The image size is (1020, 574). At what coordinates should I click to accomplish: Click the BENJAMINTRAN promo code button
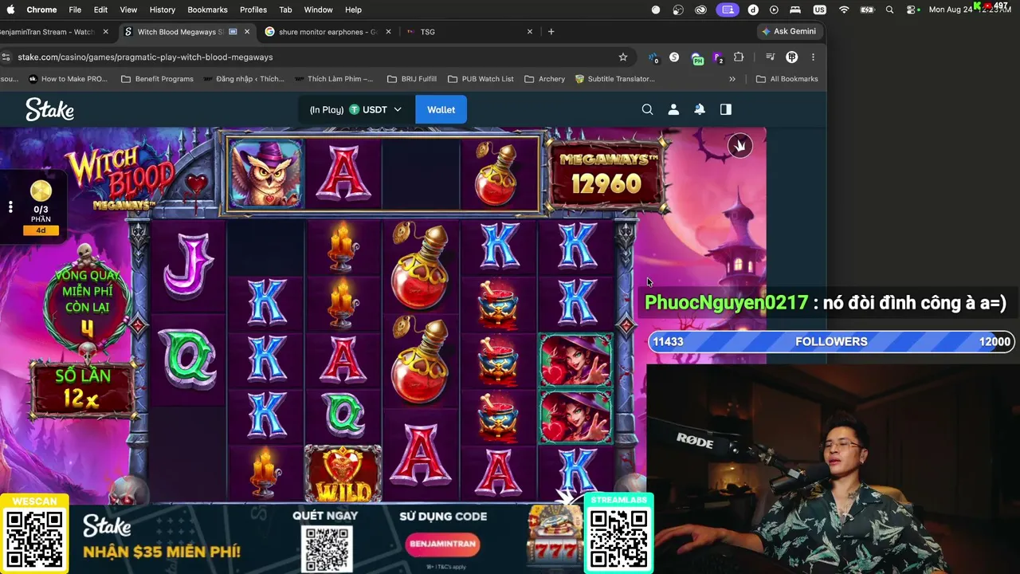click(x=443, y=545)
